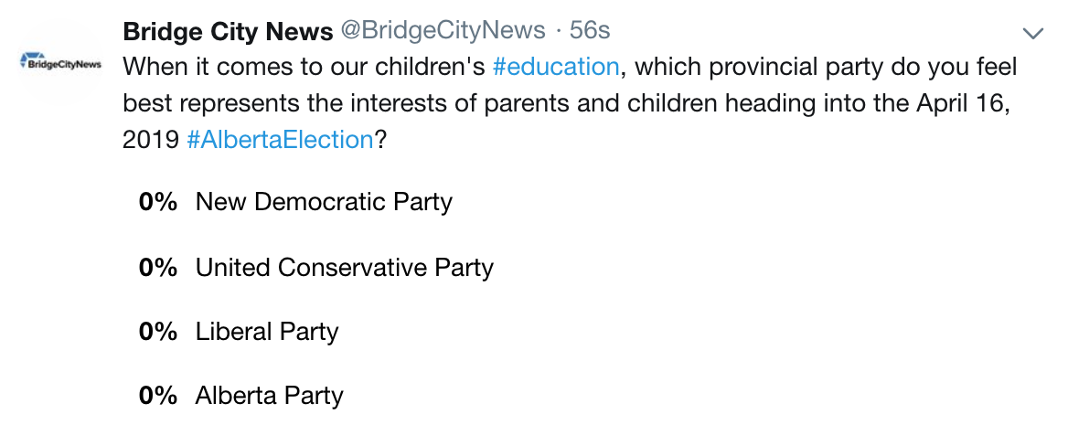Screen dimensions: 1068x446
Task: Open the #AlbertaElection hashtag link
Action: [279, 140]
